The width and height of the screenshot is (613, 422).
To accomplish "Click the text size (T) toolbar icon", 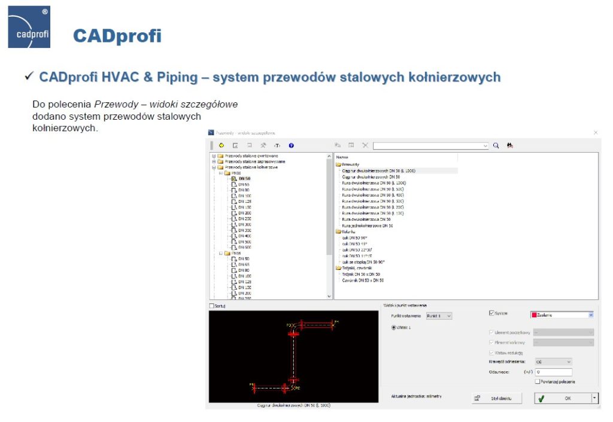I will tap(277, 145).
